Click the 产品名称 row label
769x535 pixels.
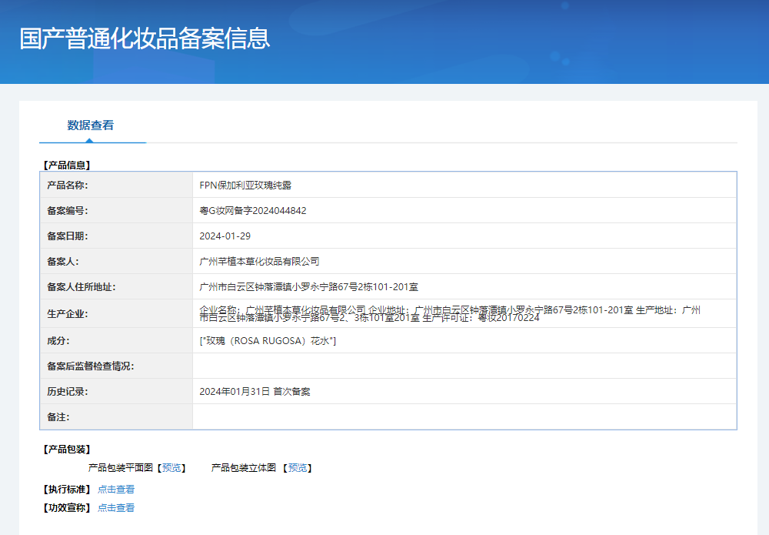(68, 186)
